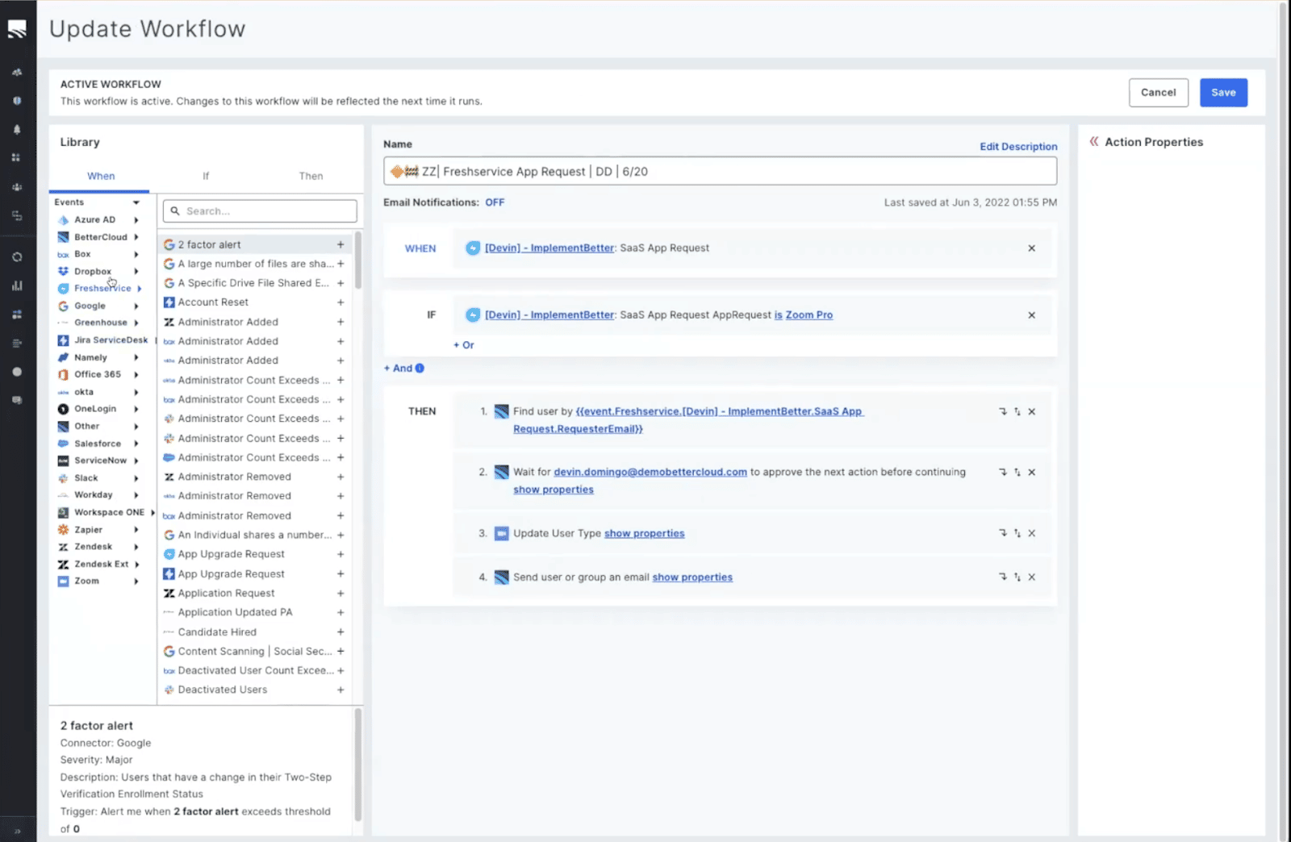Add the Account Reset event
Image resolution: width=1291 pixels, height=842 pixels.
coord(341,302)
